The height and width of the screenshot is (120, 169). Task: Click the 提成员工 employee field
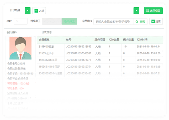[x=52, y=21]
